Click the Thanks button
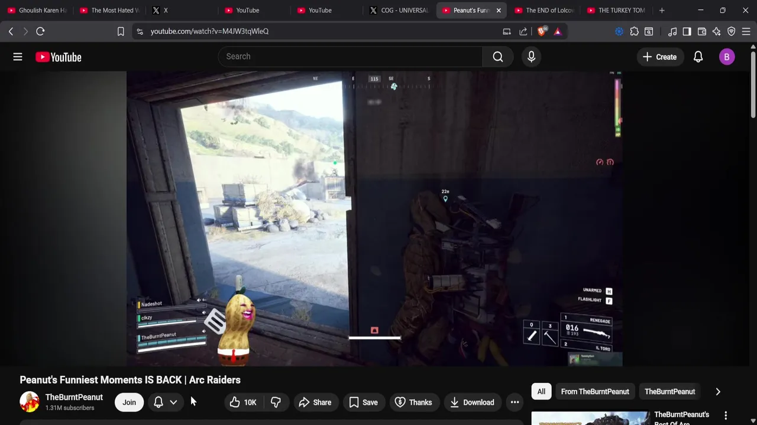Image resolution: width=757 pixels, height=425 pixels. (413, 403)
